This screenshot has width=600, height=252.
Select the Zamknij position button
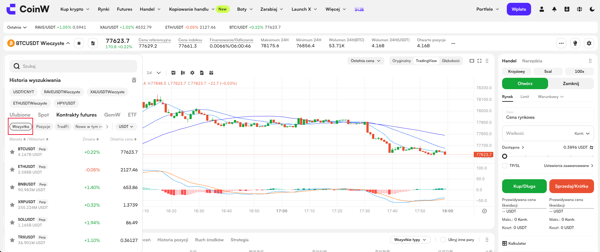coord(571,83)
